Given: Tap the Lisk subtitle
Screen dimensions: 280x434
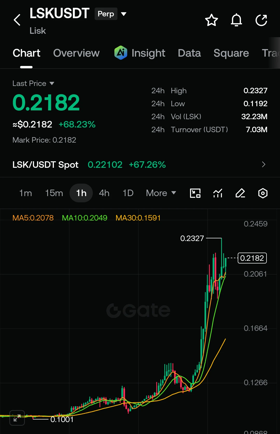Looking at the screenshot, I should pyautogui.click(x=38, y=31).
